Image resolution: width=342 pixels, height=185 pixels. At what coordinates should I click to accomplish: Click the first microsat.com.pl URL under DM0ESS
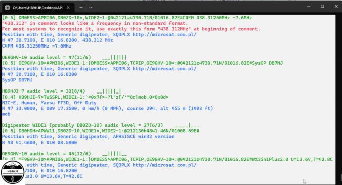tap(164, 35)
